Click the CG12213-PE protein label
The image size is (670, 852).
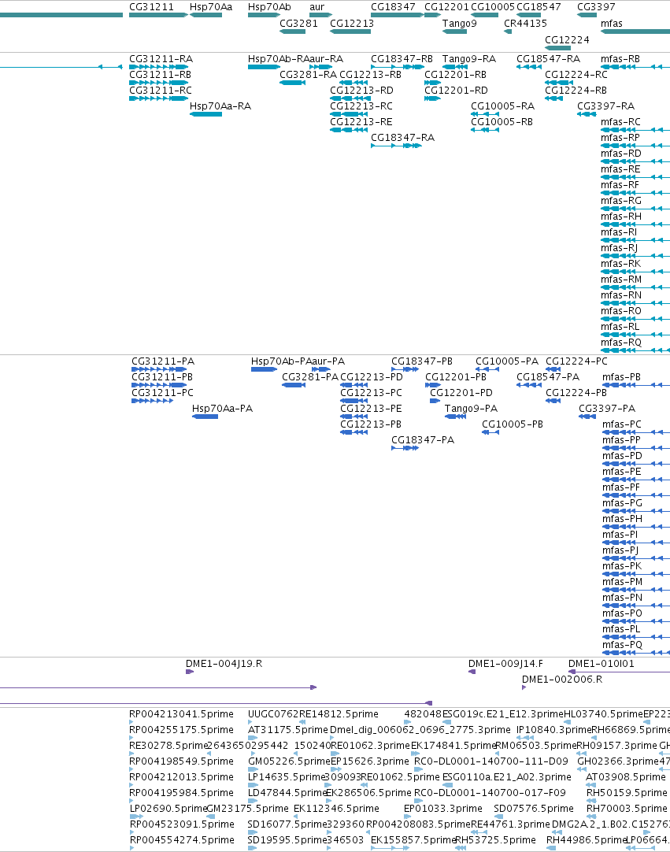pos(371,409)
